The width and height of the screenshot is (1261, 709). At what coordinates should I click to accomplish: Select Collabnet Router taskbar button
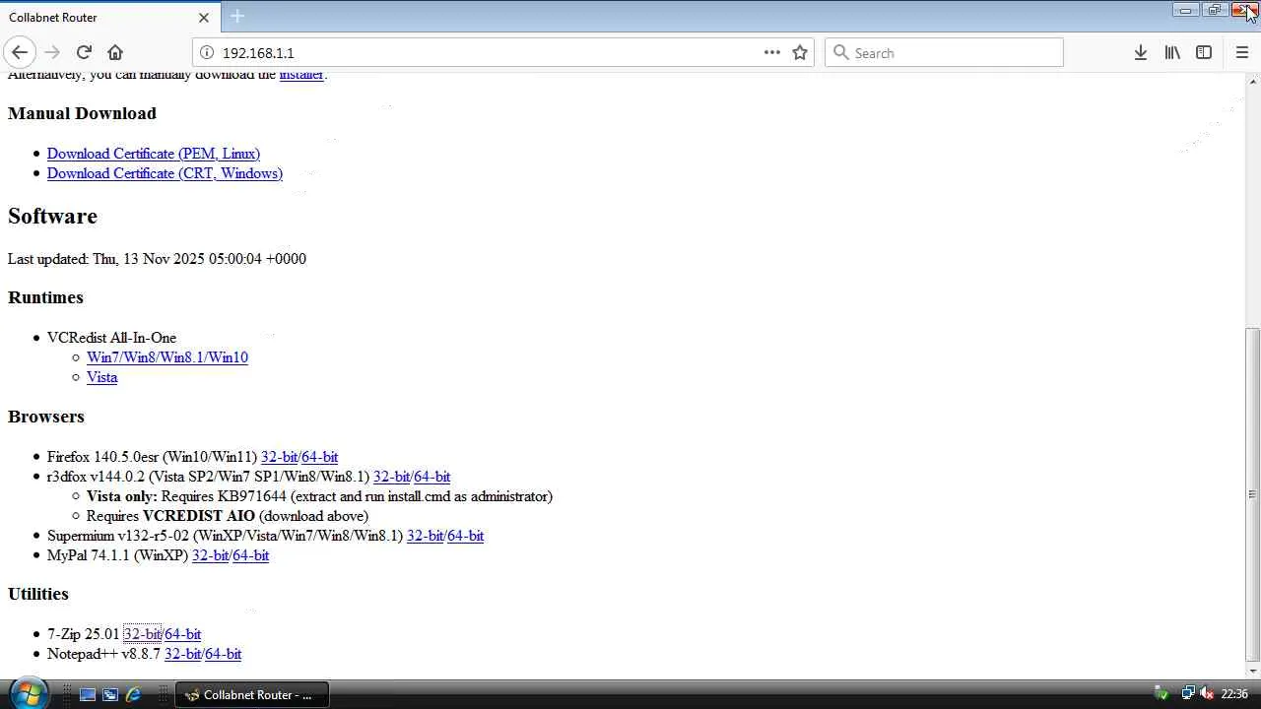point(252,694)
